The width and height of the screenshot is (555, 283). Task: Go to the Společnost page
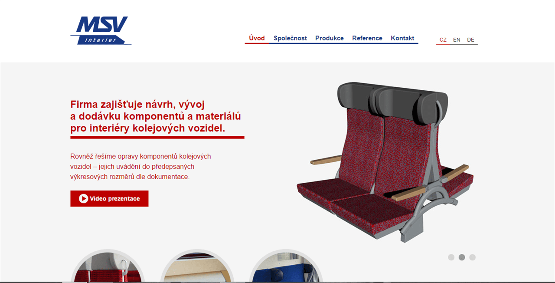pos(290,38)
